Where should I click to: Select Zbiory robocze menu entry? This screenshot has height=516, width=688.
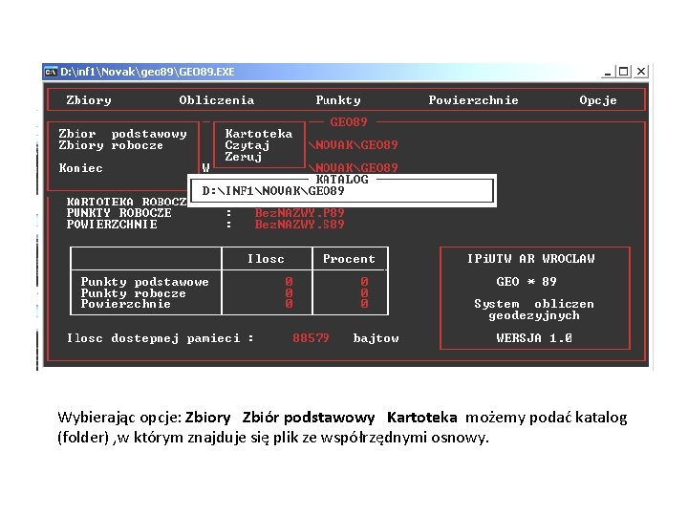pos(111,145)
